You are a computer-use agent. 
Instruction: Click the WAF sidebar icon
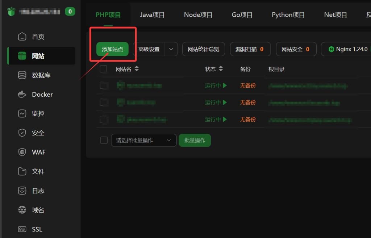coord(22,152)
